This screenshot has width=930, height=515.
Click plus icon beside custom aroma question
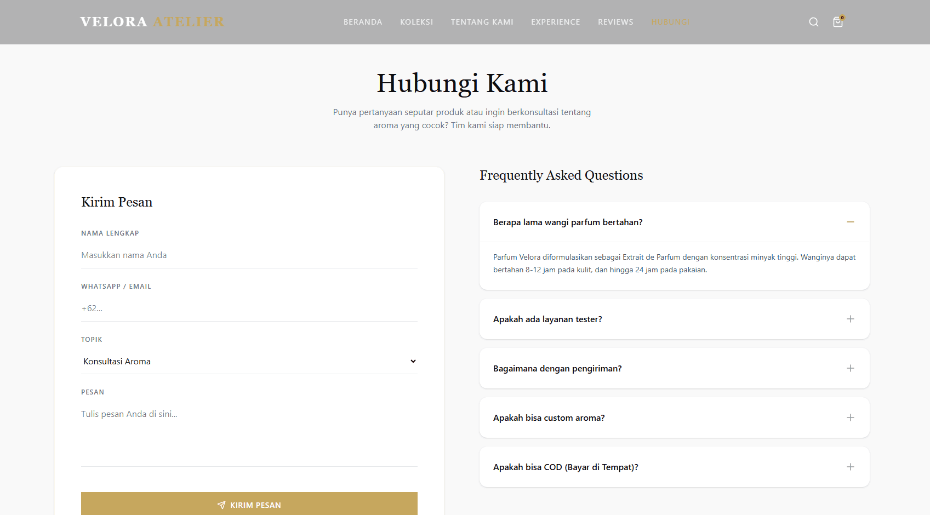coord(850,417)
